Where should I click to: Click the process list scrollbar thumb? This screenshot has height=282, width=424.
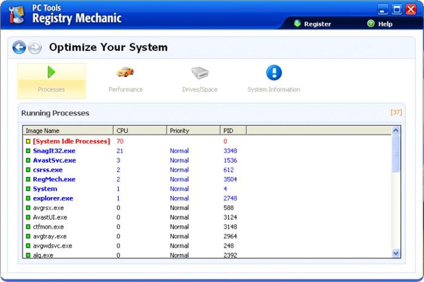[396, 154]
